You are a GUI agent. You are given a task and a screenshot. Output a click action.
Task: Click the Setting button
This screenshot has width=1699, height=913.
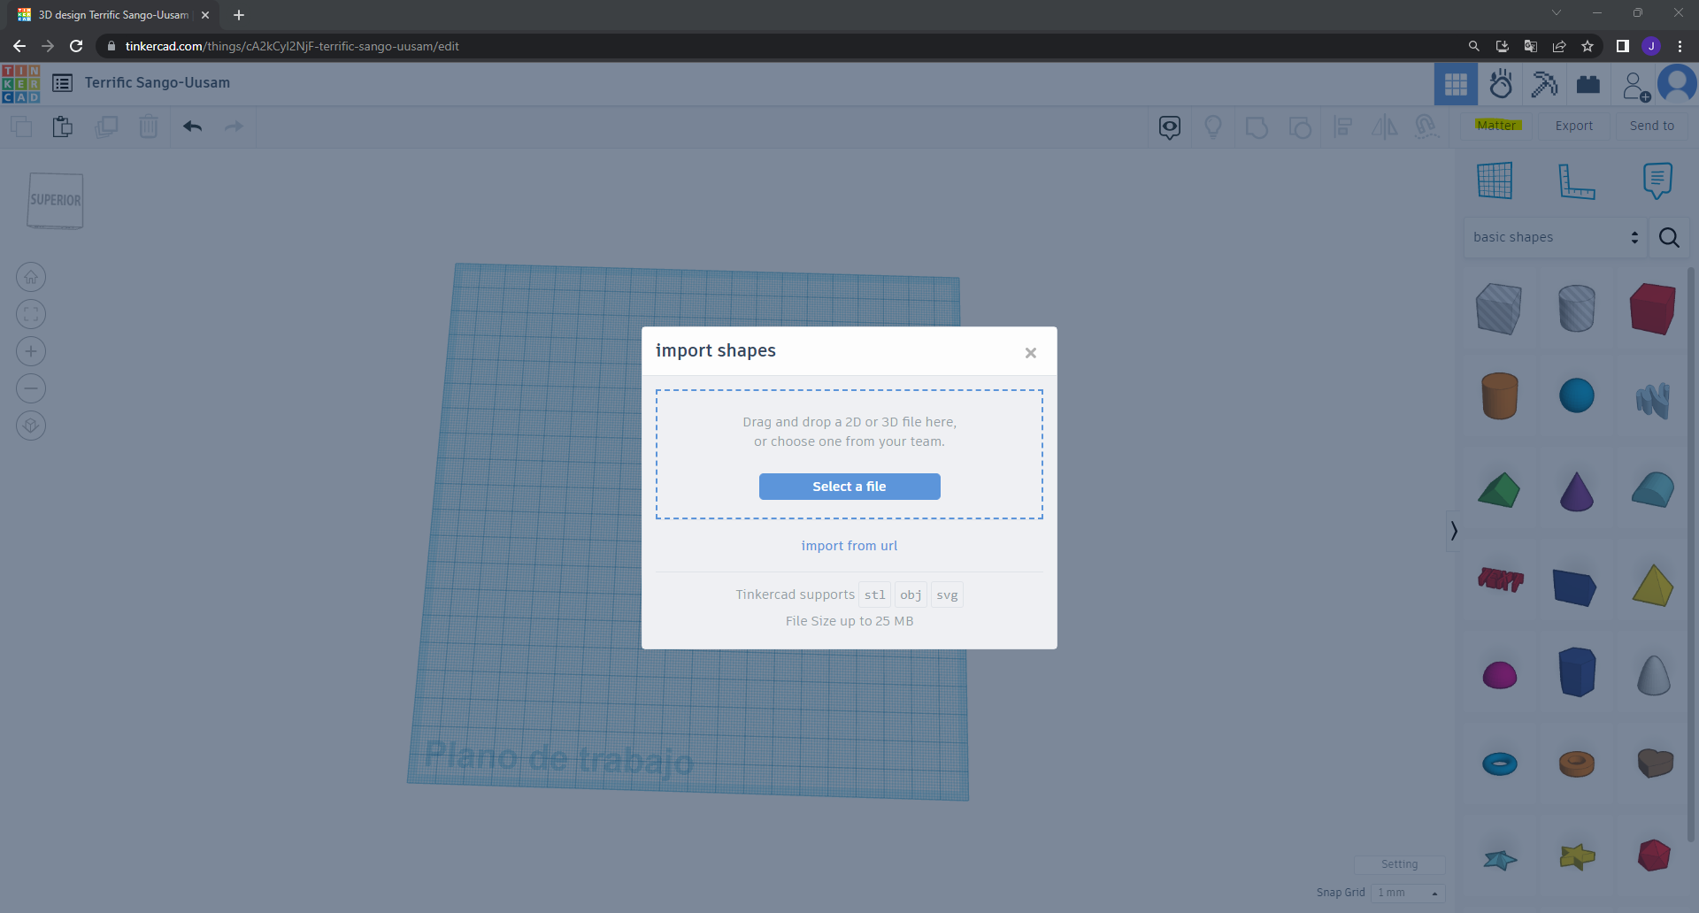1399,864
